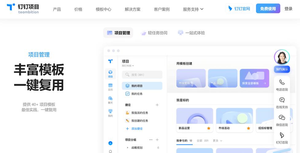Toggle star on 市场活动 project card
Screen dimensions: 300x153
tap(248, 128)
